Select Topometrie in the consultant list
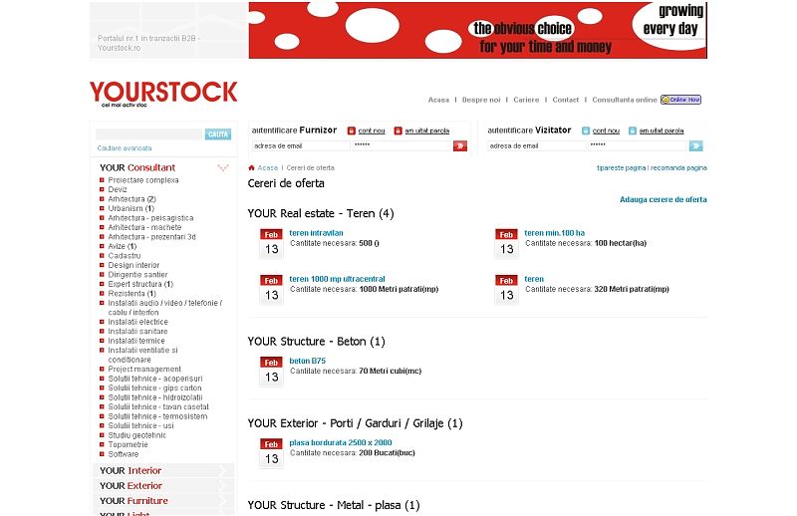Viewport: 797px width, 516px height. 128,445
